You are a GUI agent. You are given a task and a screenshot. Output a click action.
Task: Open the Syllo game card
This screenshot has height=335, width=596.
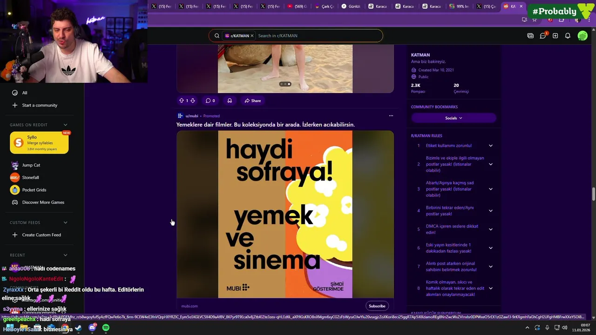tap(39, 143)
